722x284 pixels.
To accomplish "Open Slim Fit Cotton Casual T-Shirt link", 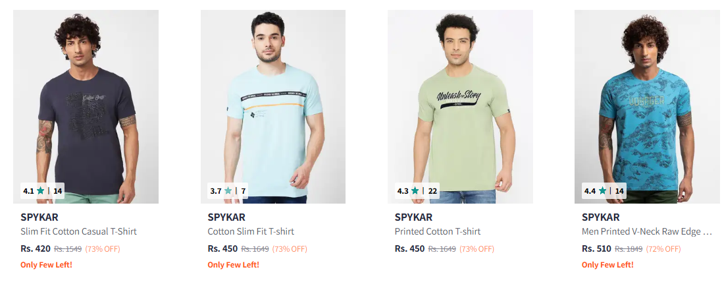I will click(x=79, y=231).
